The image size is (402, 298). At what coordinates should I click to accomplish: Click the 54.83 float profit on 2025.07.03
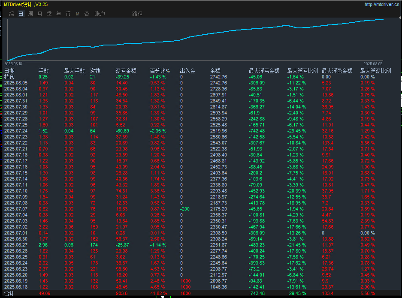[328, 221]
